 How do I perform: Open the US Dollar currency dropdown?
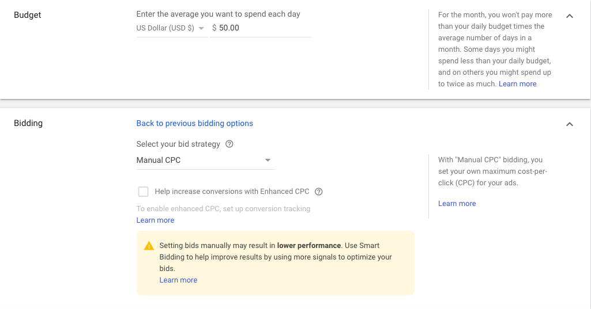pos(171,28)
